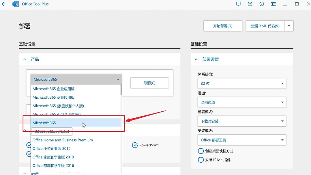This screenshot has width=311, height=175.
Task: Open the 安装模块 Office 部署工具 dropdown
Action: click(x=242, y=140)
